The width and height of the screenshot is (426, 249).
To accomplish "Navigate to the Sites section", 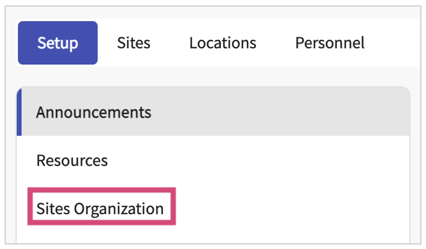I will point(133,43).
